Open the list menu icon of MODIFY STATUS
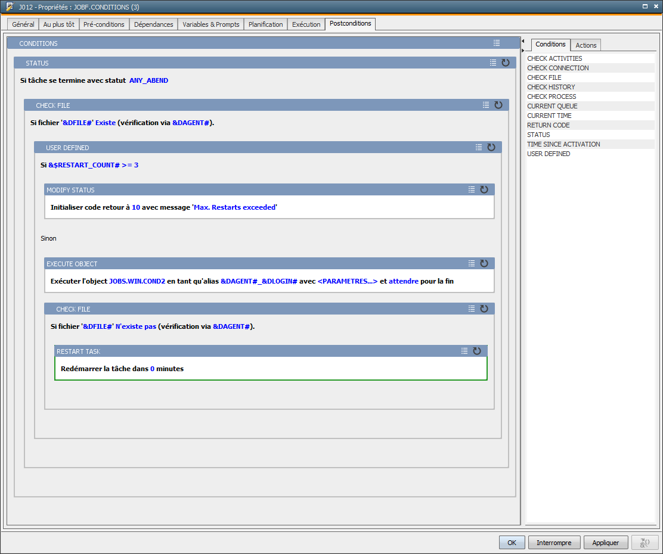 point(472,190)
